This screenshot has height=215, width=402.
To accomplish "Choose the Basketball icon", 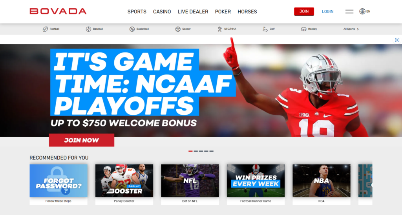I will click(x=132, y=29).
